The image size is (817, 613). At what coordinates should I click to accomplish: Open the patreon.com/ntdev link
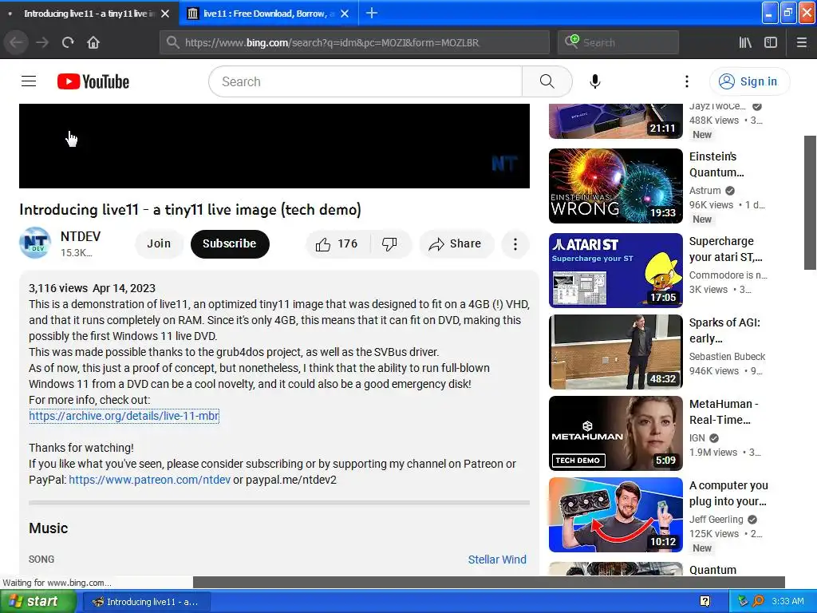[x=149, y=480]
